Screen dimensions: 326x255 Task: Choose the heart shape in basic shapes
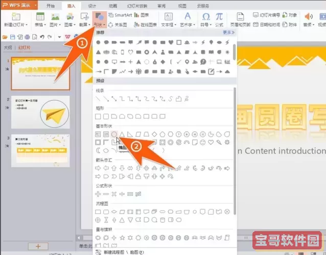[211, 142]
